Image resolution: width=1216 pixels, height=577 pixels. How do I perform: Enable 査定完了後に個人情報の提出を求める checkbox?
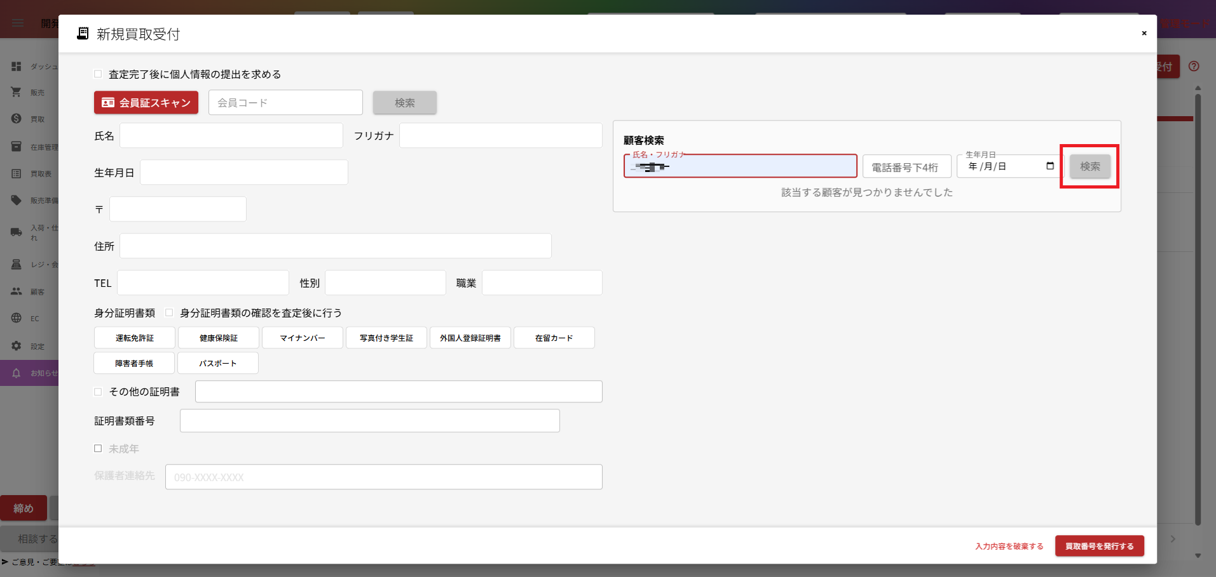[98, 74]
